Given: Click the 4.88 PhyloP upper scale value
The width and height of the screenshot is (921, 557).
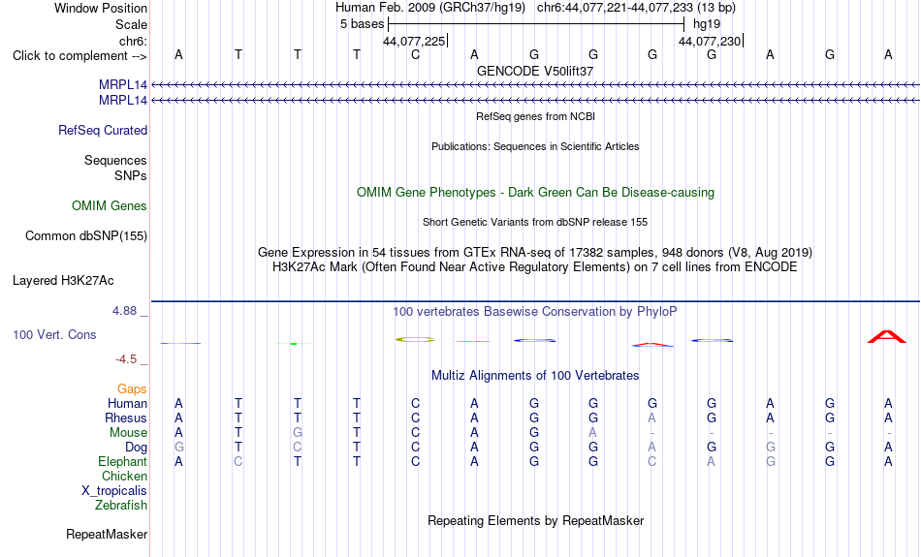Looking at the screenshot, I should (x=124, y=311).
